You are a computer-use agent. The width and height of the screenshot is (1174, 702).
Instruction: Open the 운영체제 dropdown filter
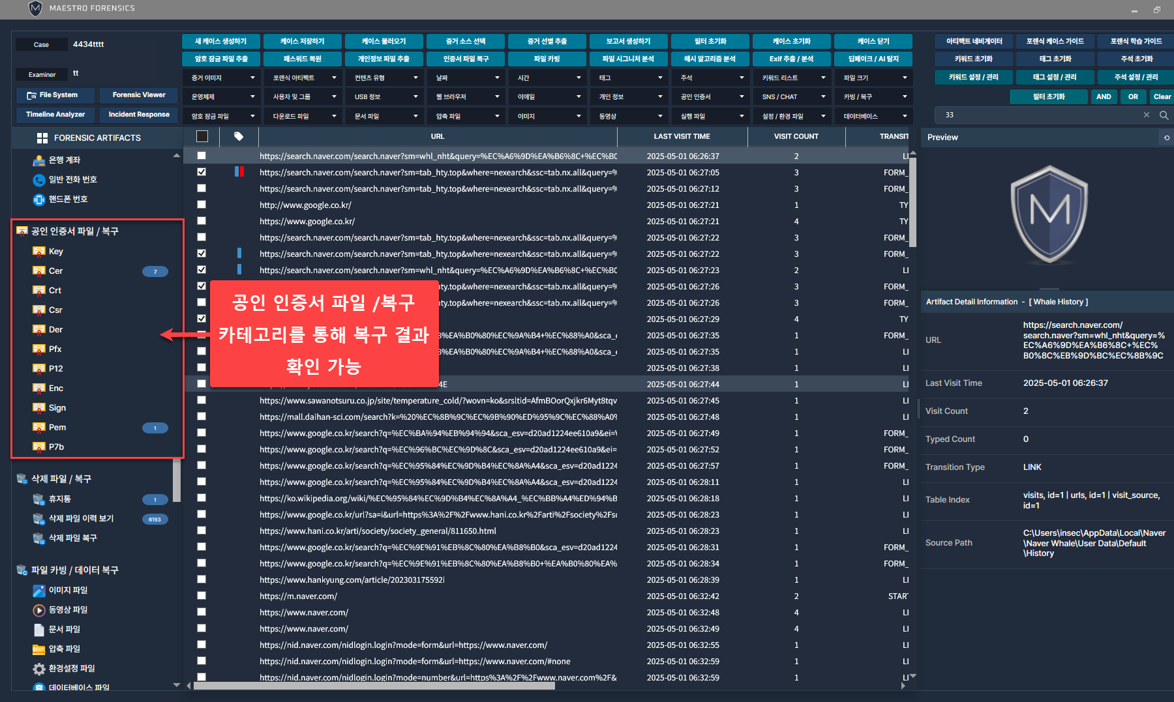click(222, 97)
